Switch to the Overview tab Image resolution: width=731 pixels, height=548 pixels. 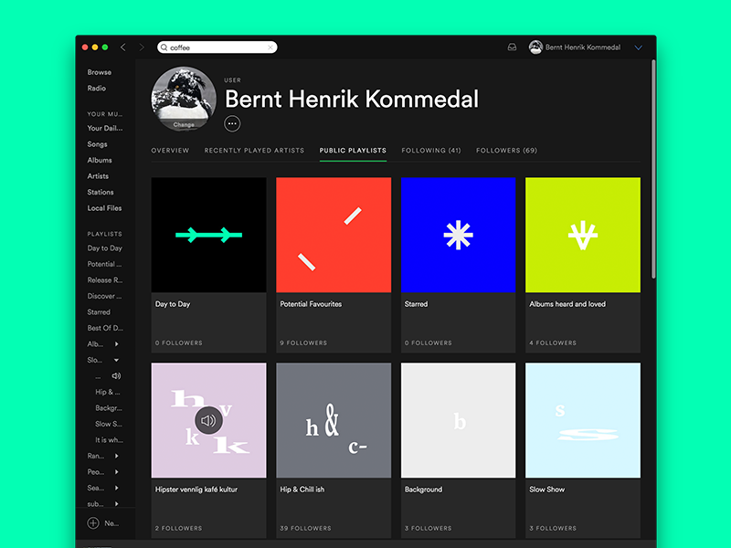coord(170,151)
